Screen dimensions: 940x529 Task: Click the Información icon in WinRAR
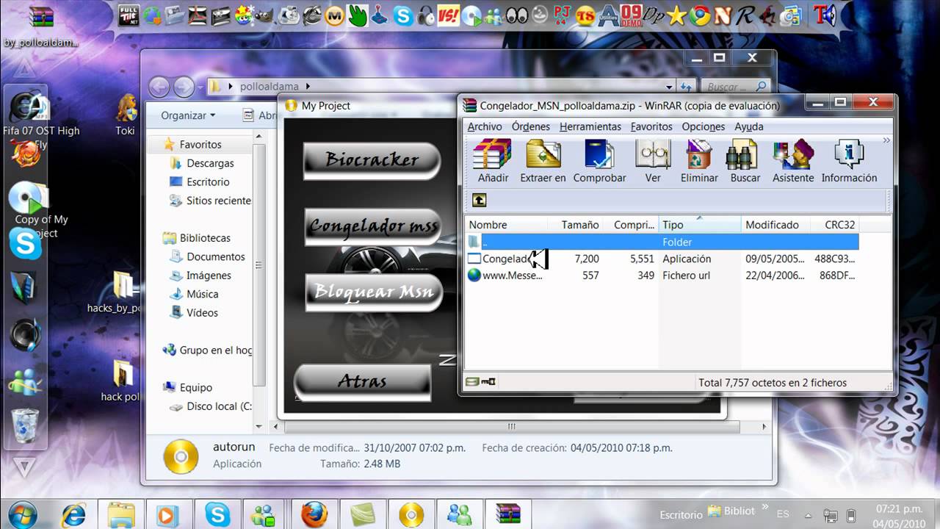tap(849, 154)
